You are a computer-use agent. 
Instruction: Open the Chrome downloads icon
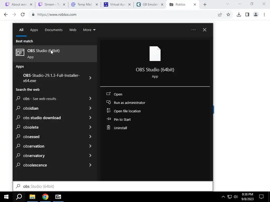point(239,15)
